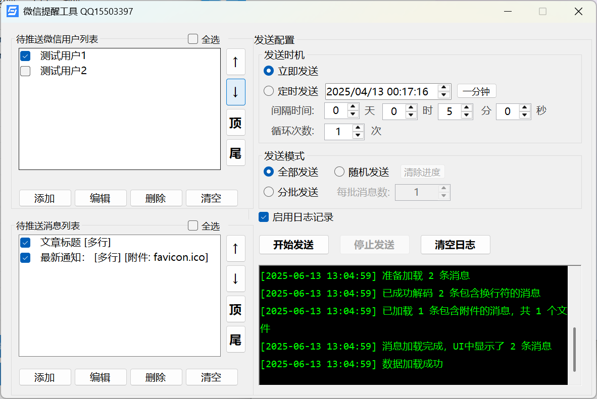Move 测试用户1 up with the ↑ arrow
The width and height of the screenshot is (597, 399).
click(x=235, y=62)
